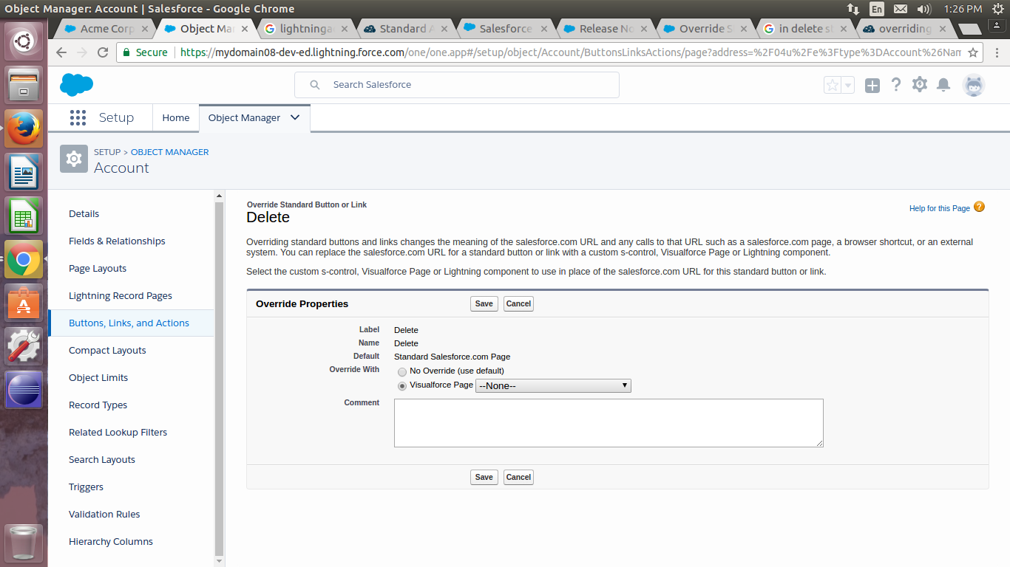Close the lightninga Google browser tab

(345, 30)
